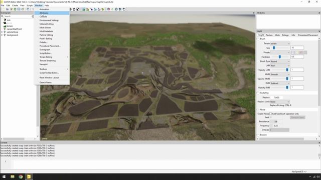Switch to the Info tab
The height and width of the screenshot is (180, 321).
tap(293, 35)
